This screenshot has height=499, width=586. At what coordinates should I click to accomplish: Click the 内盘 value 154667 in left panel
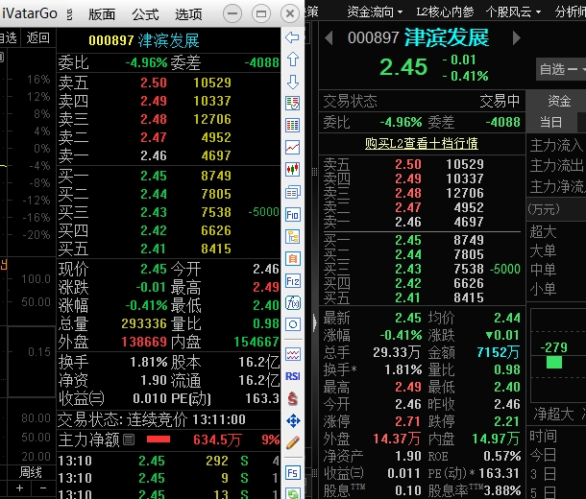pyautogui.click(x=256, y=342)
